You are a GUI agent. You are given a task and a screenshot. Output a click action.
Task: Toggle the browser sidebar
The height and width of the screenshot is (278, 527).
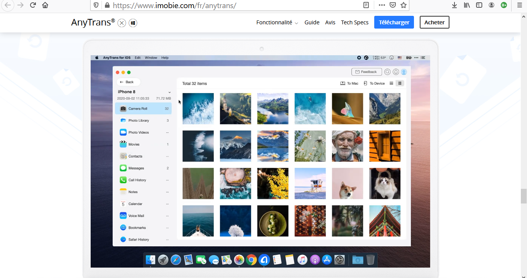[x=479, y=5]
